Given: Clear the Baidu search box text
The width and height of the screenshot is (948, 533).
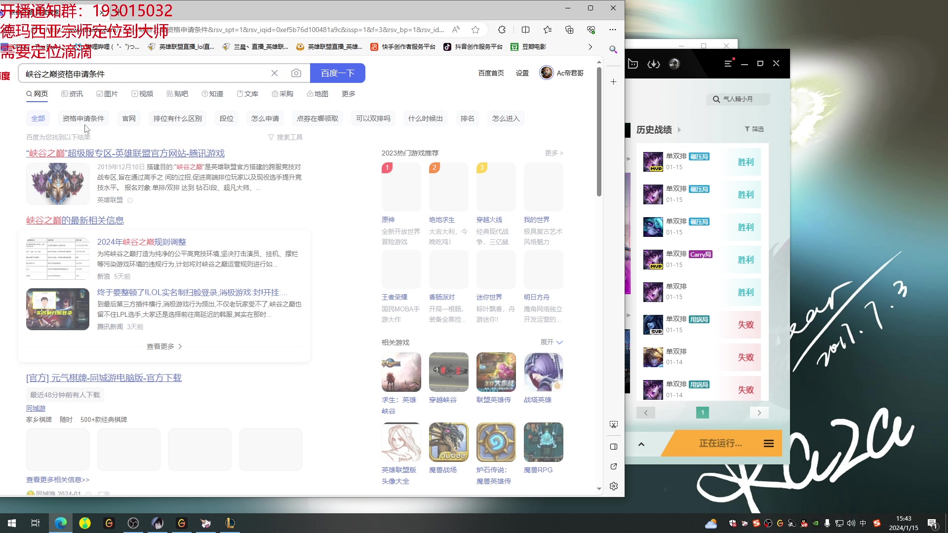Looking at the screenshot, I should [275, 73].
